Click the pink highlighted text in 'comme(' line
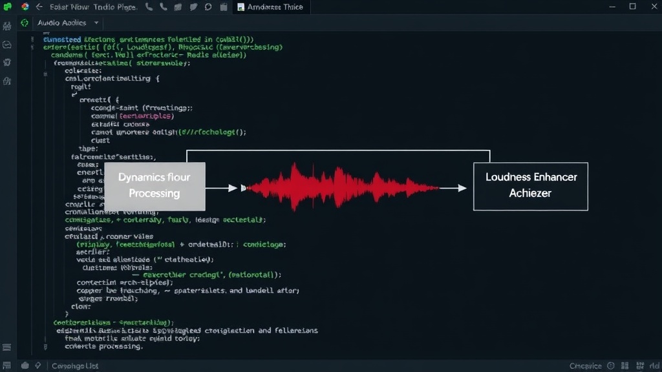 (x=145, y=116)
